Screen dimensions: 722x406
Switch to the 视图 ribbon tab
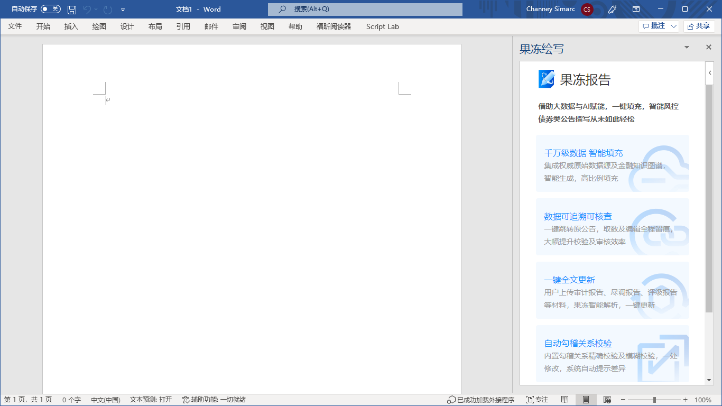click(x=267, y=26)
